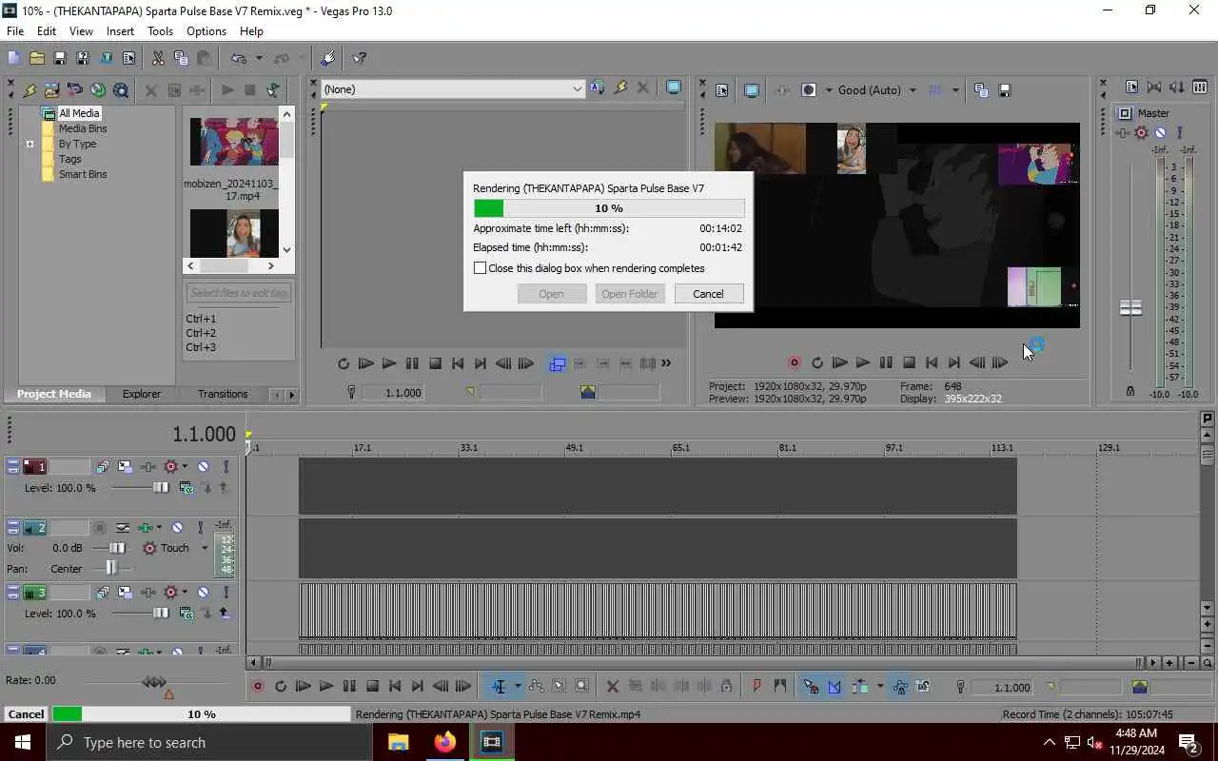Click the greyed Open button in render dialog
Image resolution: width=1218 pixels, height=761 pixels.
point(552,294)
